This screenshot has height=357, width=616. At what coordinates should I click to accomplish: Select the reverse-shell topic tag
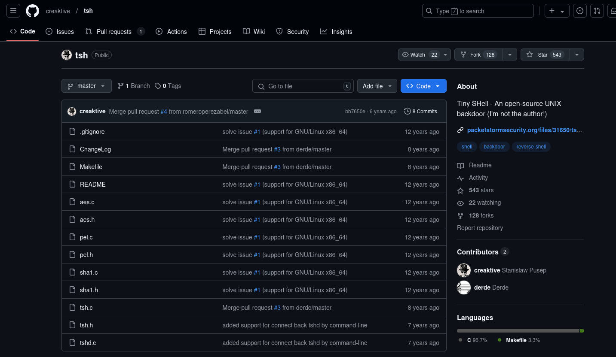[531, 147]
